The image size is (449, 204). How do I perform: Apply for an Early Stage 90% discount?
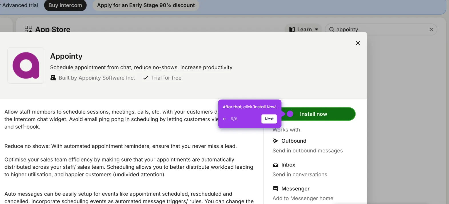tap(146, 5)
